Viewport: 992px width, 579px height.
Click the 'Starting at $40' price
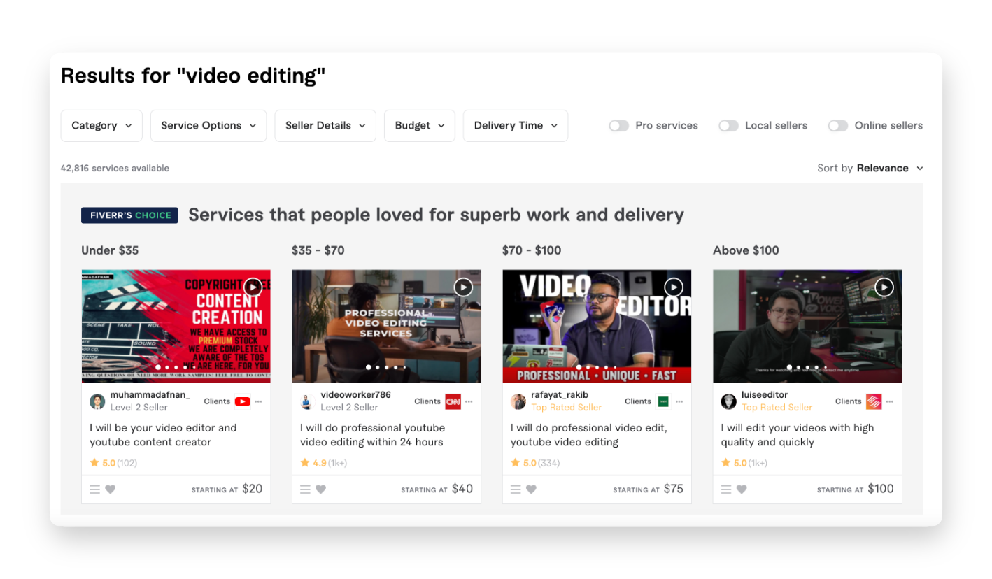point(437,489)
